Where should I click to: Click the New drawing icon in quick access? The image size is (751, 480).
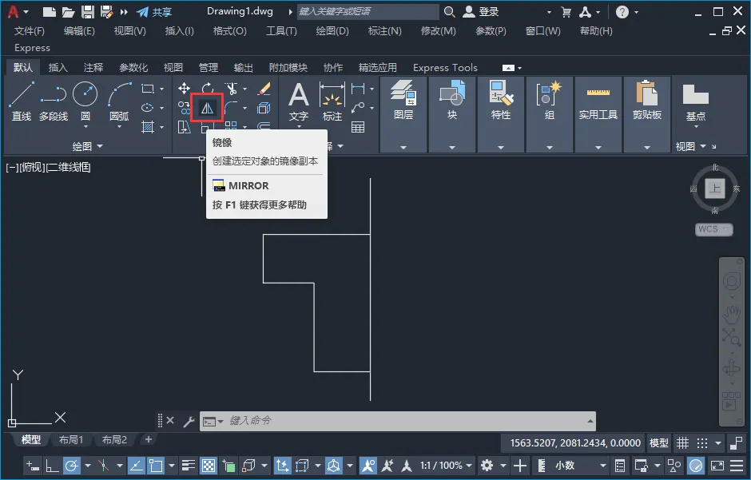click(x=49, y=11)
